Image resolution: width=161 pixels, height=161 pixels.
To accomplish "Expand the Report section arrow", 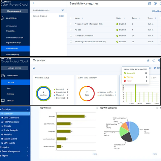I will click(x=28, y=156).
